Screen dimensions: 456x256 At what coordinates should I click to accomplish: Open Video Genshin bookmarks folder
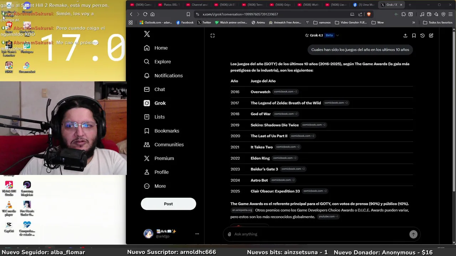(351, 22)
